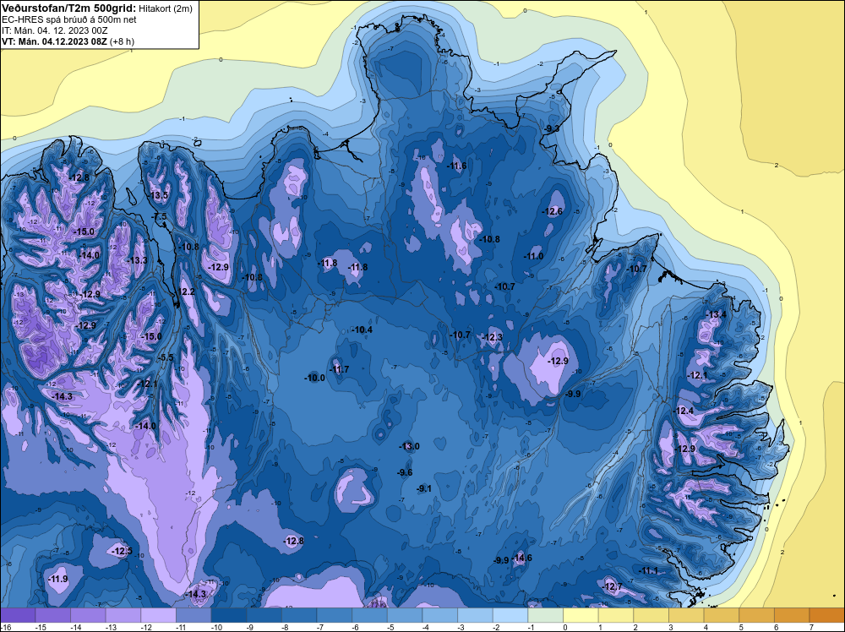Click the 'VT: Mán. 04.12.2023 08Z' valid time
Screen dimensions: 845x632
tap(54, 41)
